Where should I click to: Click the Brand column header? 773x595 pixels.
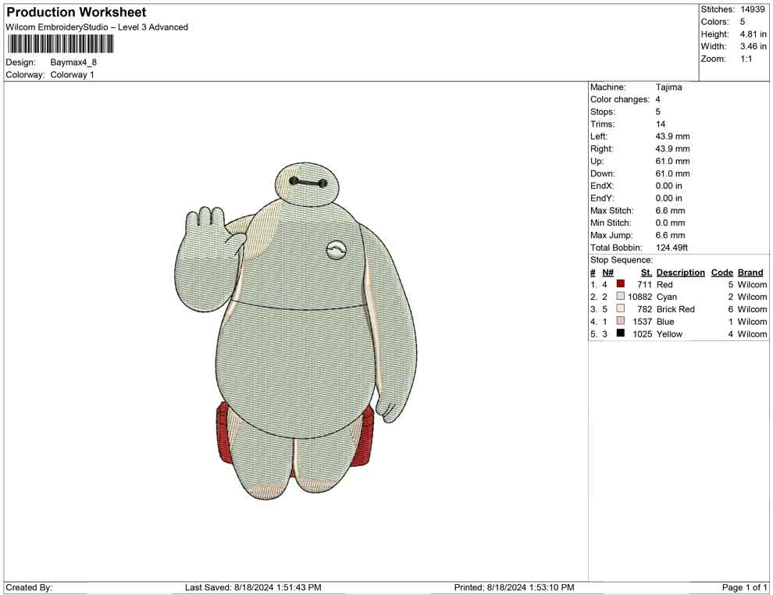(750, 273)
